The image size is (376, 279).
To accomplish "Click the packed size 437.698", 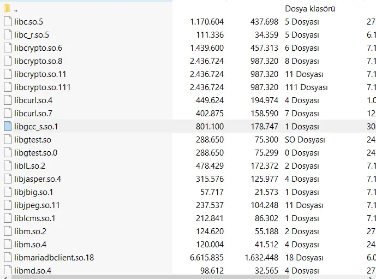I will tap(264, 22).
